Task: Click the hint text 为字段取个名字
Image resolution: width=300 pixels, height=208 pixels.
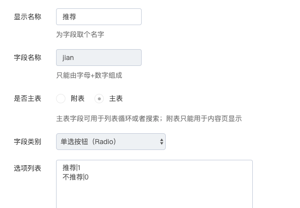Action: 80,34
